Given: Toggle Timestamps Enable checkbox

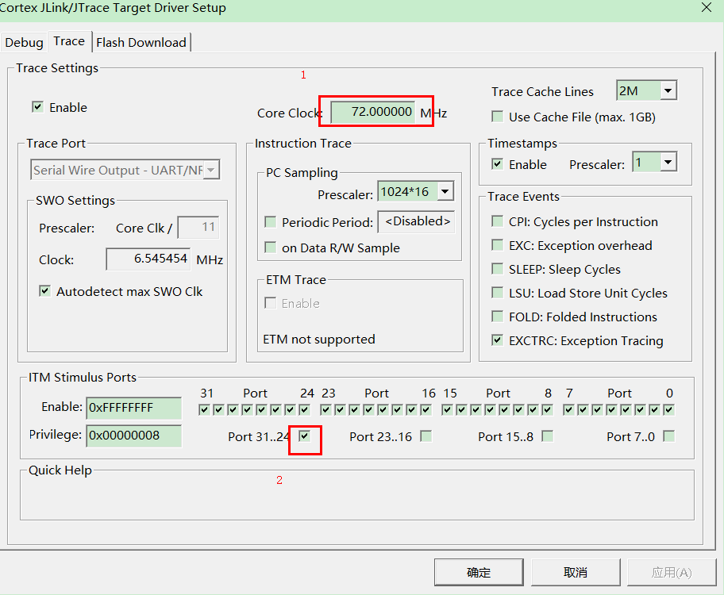Looking at the screenshot, I should point(497,164).
